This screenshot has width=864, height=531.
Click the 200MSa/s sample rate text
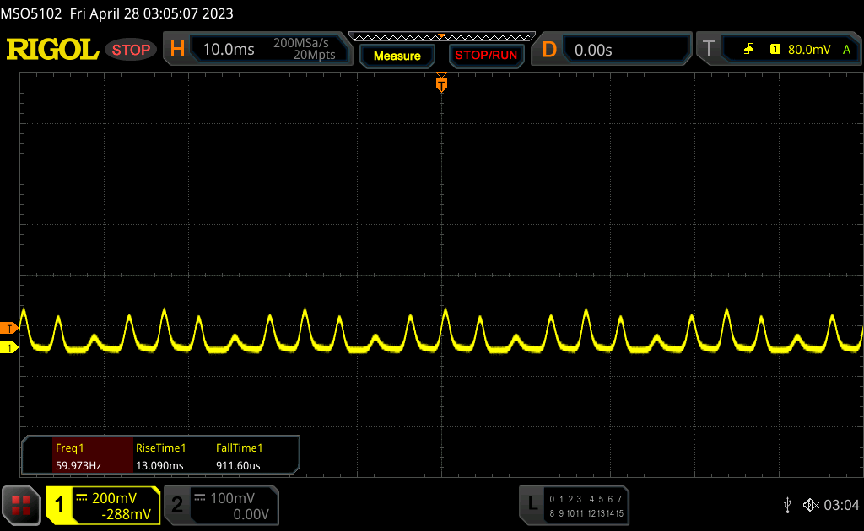(301, 43)
